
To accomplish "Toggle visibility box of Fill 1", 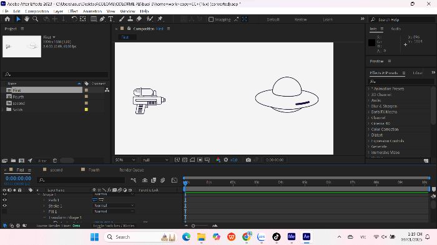I will 5,211.
